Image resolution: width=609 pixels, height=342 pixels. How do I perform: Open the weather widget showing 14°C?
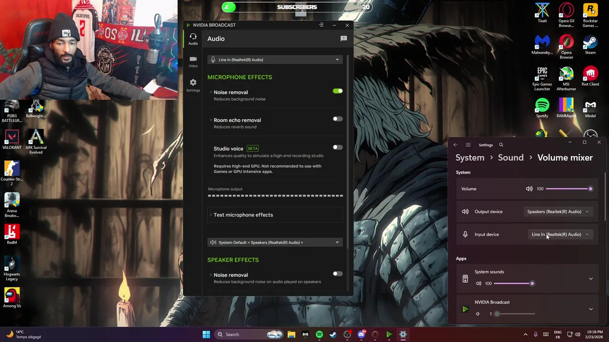click(24, 334)
